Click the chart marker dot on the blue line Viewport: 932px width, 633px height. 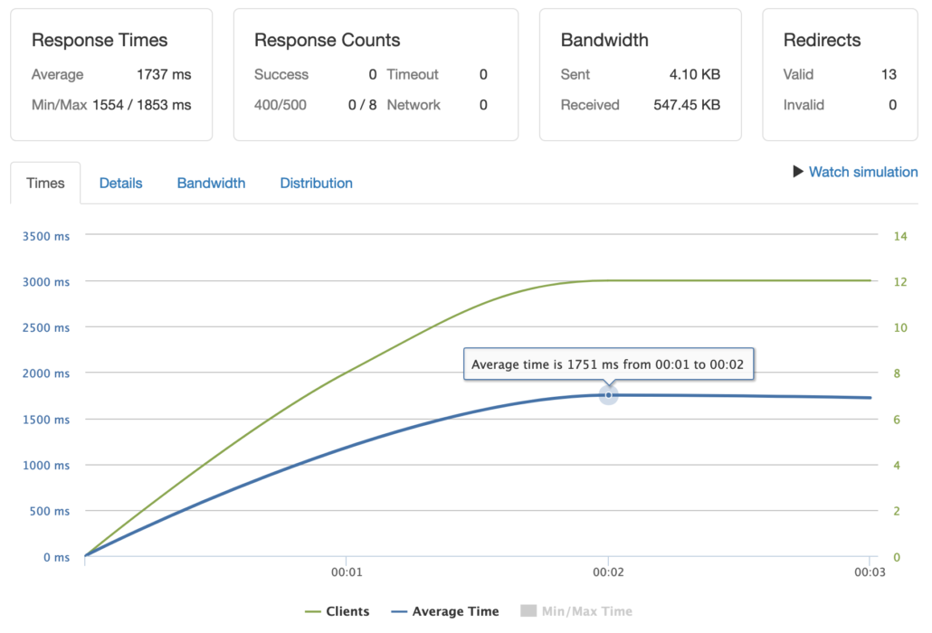(x=608, y=394)
